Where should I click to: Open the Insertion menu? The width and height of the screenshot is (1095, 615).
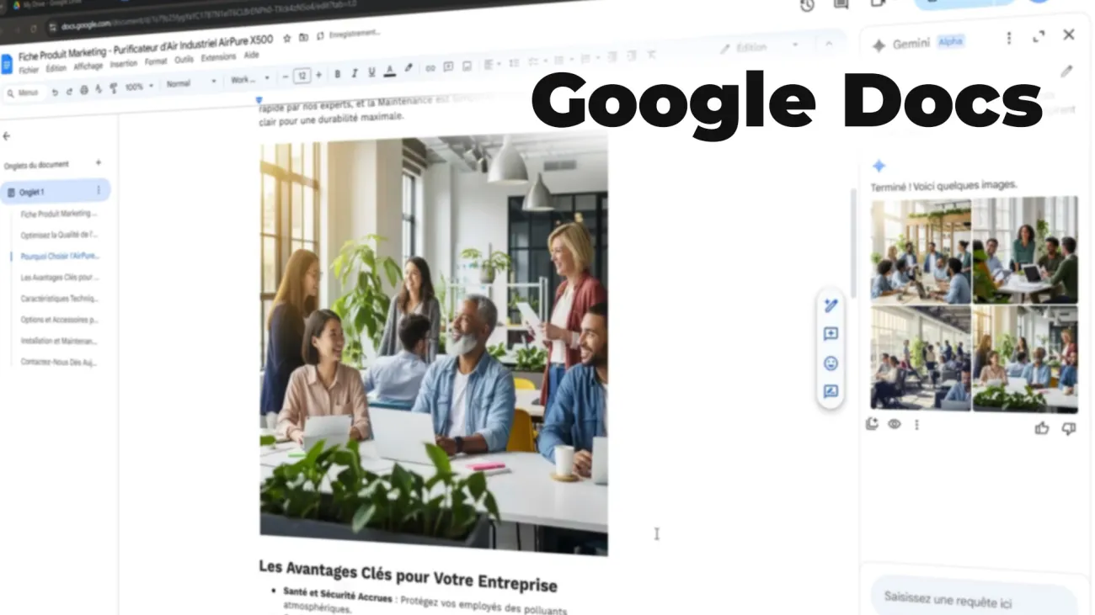(122, 64)
